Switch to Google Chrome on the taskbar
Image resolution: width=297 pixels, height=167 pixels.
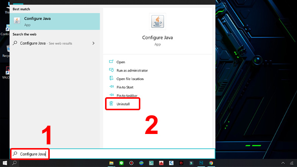click(x=211, y=163)
